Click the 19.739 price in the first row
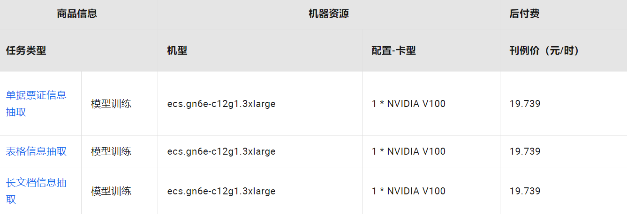627x214 pixels. pos(525,104)
